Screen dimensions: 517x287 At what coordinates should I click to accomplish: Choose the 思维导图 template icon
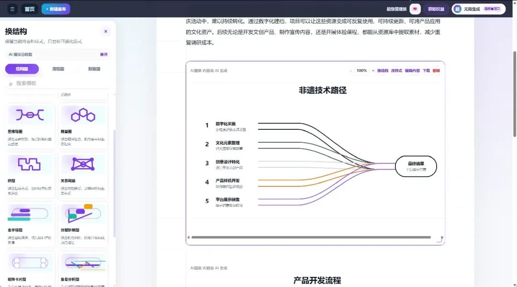click(30, 115)
